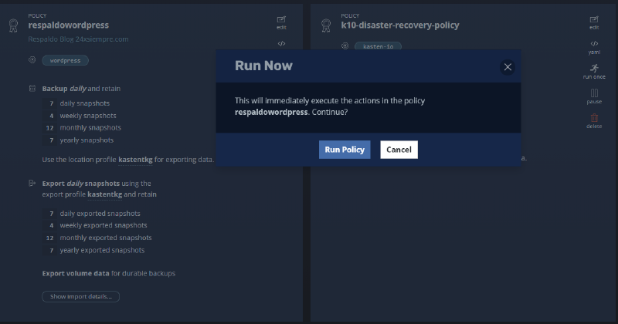Click the backup calendar icon
The image size is (618, 324).
click(32, 88)
